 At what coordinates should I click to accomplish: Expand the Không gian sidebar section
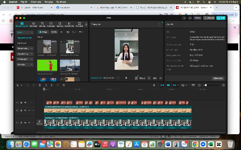[x=25, y=59]
